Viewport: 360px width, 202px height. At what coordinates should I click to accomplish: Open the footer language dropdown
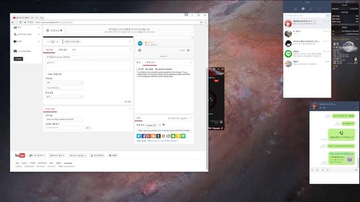coord(37,155)
